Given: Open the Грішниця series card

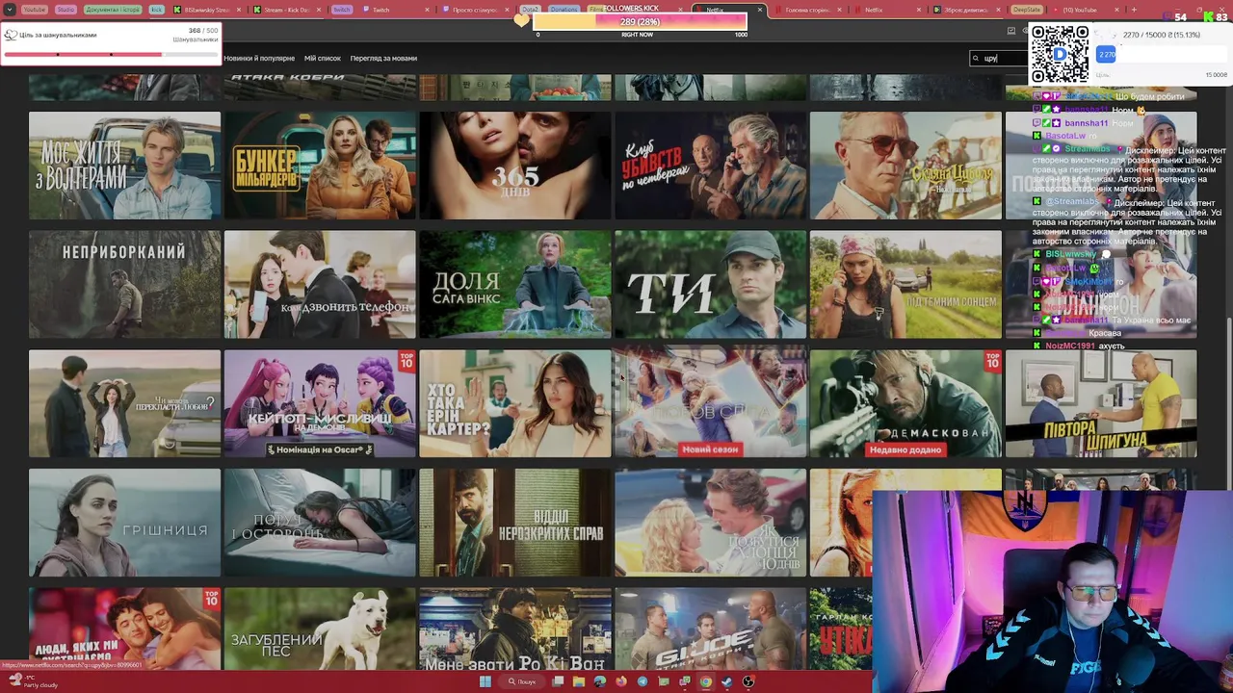Looking at the screenshot, I should (x=124, y=523).
